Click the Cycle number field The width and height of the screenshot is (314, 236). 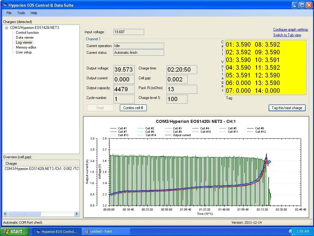click(124, 99)
